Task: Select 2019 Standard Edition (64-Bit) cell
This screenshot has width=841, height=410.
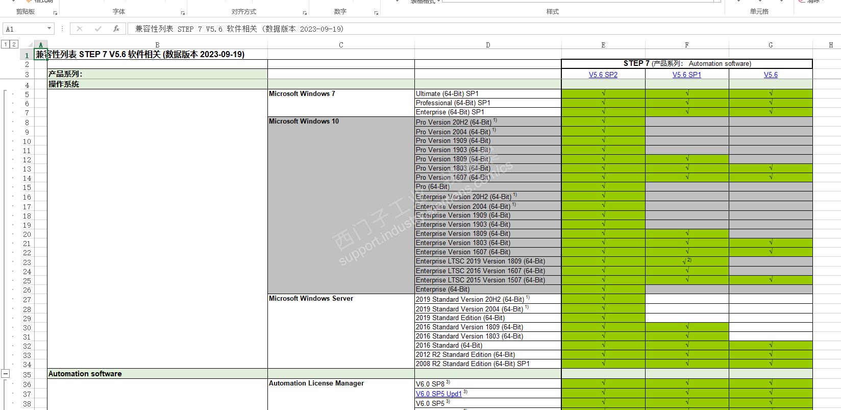Action: [488, 318]
